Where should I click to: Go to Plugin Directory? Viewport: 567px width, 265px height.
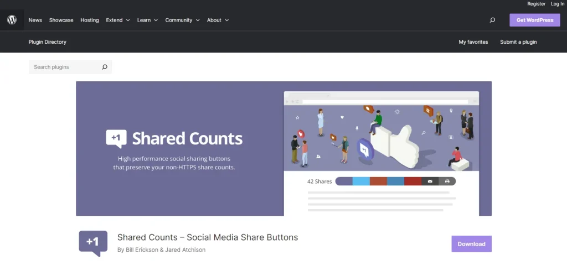coord(48,42)
